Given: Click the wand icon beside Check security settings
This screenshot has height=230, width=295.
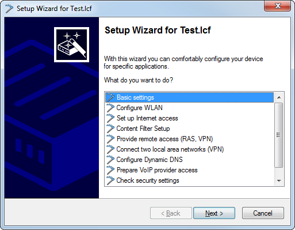Looking at the screenshot, I should (x=110, y=180).
